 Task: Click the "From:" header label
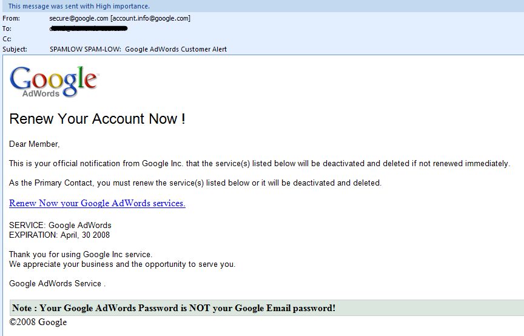point(12,18)
